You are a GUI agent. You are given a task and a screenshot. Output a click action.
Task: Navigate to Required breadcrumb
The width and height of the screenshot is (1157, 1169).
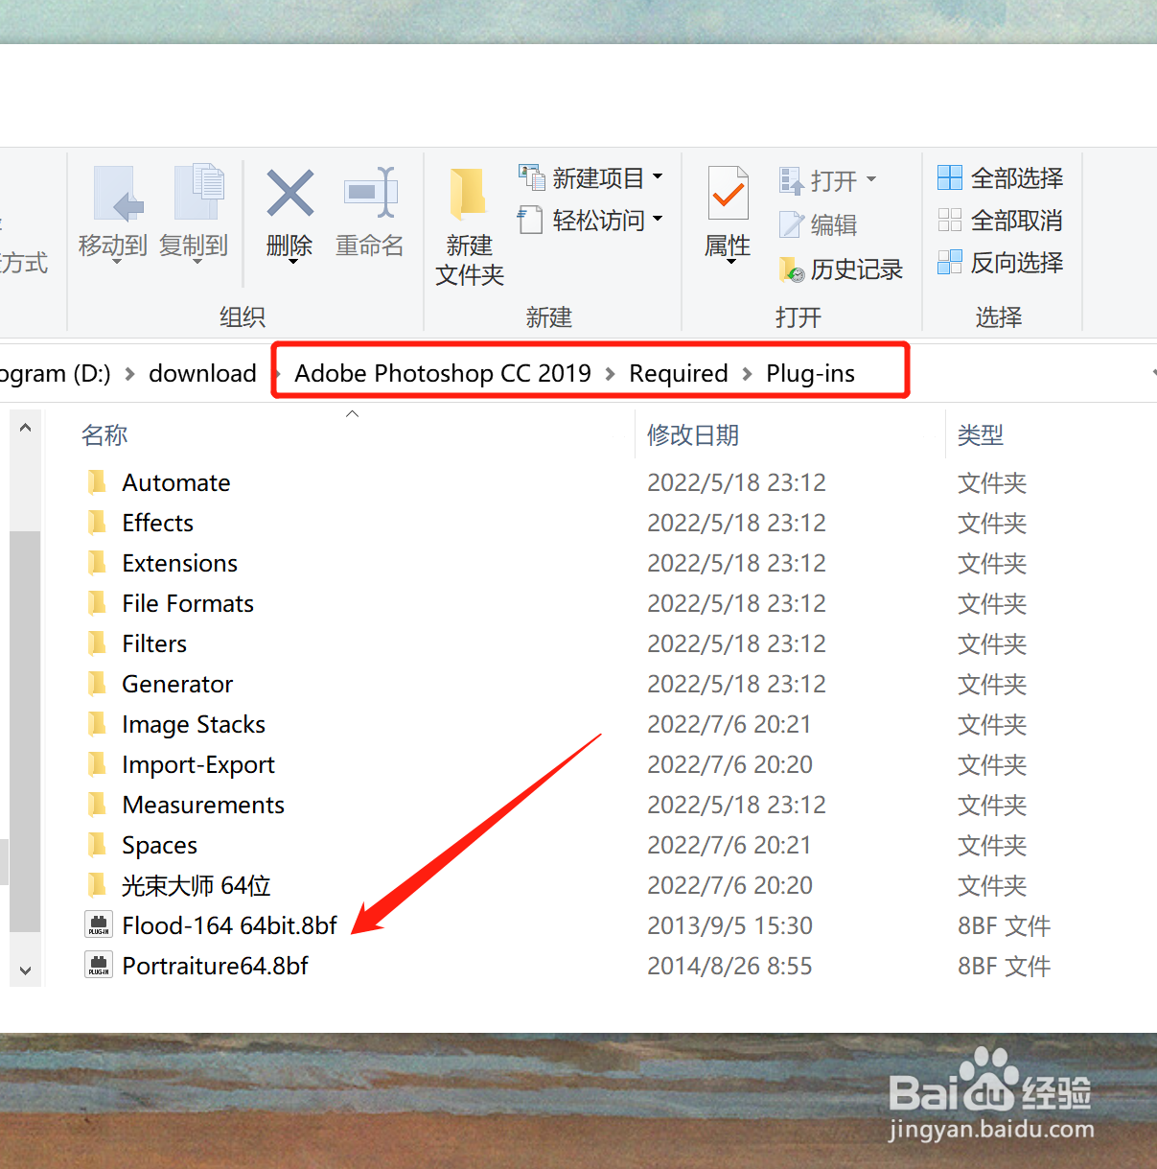pyautogui.click(x=679, y=373)
